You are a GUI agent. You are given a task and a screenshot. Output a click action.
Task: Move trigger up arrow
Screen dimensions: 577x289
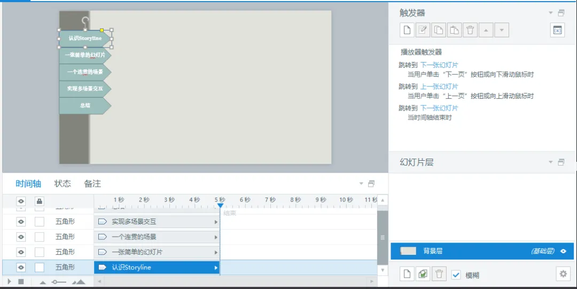(x=486, y=30)
